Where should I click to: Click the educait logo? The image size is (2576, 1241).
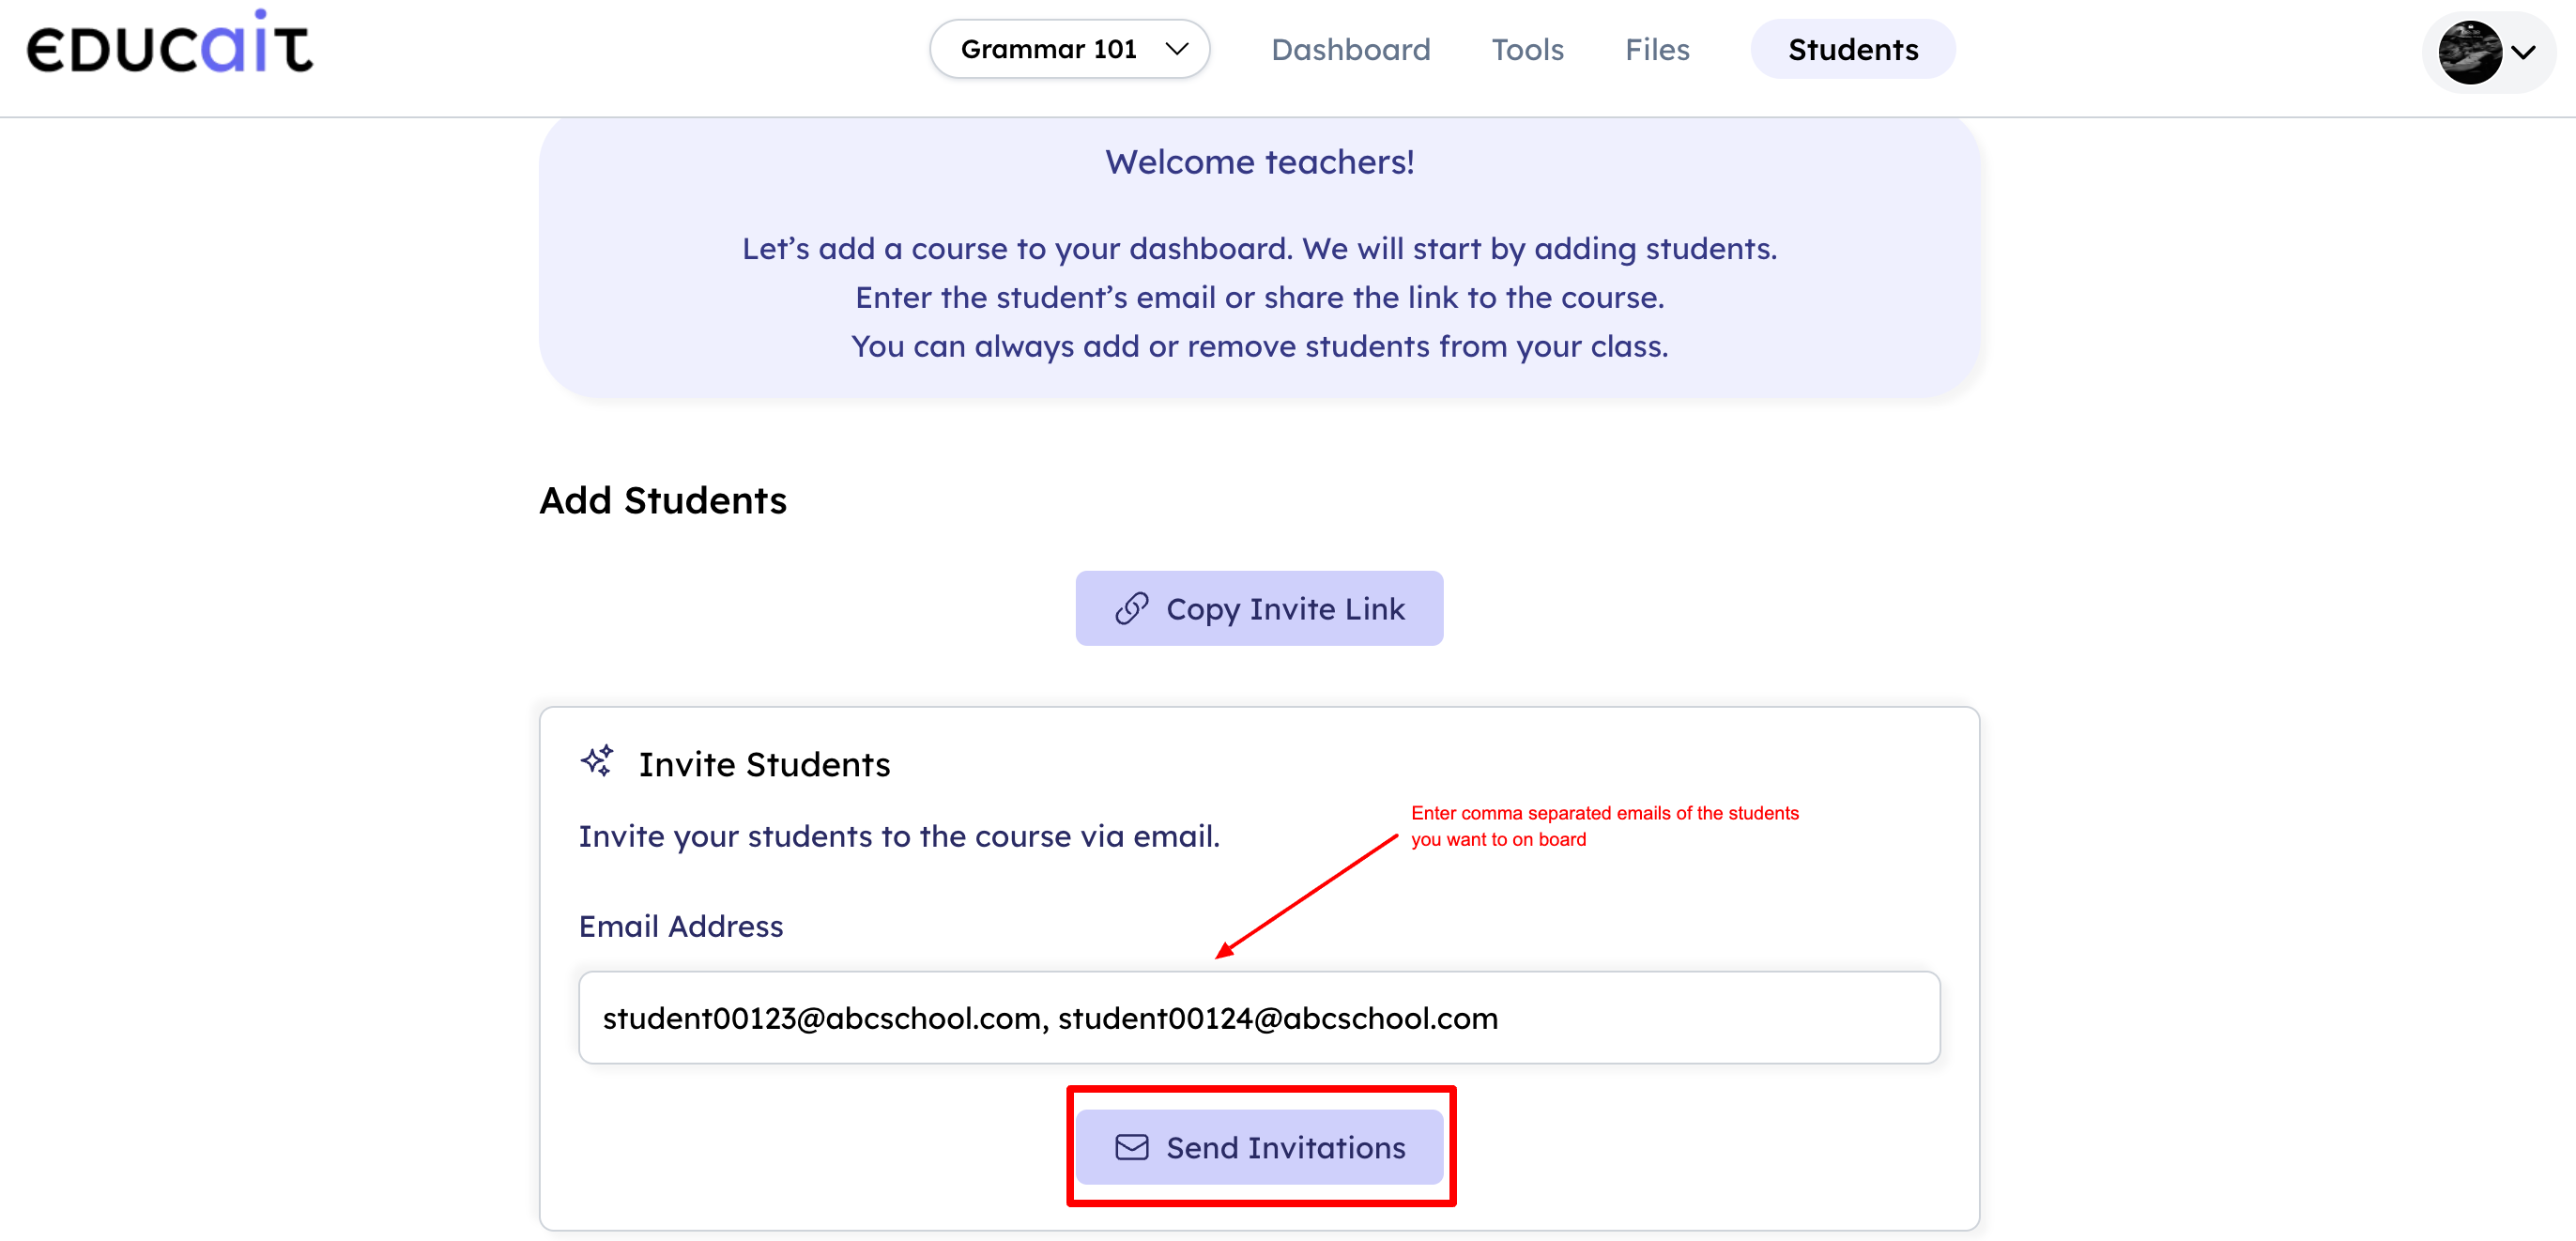[169, 45]
